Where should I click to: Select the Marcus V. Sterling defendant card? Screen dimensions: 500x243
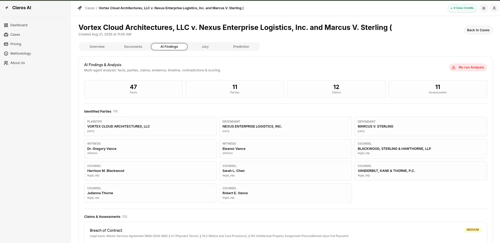[x=421, y=126]
